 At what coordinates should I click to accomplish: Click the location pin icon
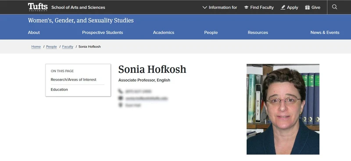tap(121, 105)
